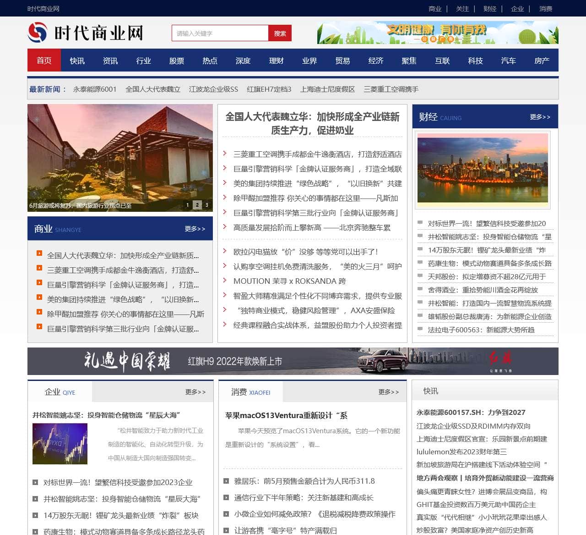This screenshot has height=535, width=586.
Task: Open 美的集团持续推进 in 商业 list
Action: click(123, 299)
